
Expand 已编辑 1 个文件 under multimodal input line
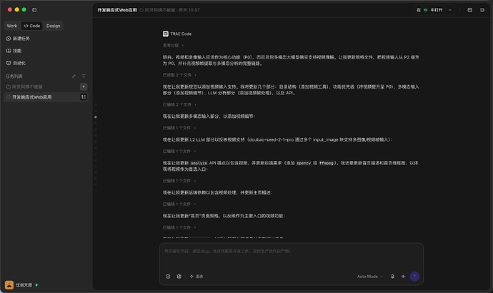(179, 128)
